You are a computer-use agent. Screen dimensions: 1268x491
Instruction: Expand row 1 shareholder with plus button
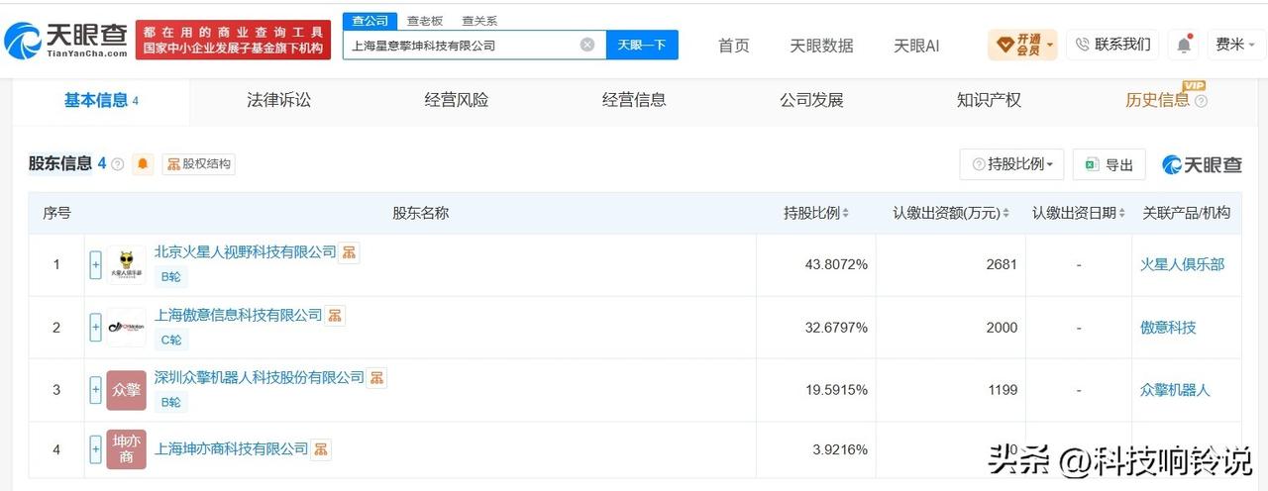tap(96, 265)
